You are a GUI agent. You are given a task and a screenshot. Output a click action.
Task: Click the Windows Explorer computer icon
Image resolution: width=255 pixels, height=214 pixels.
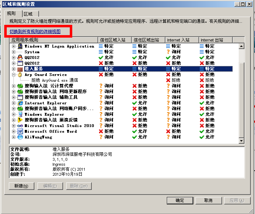click(20, 114)
